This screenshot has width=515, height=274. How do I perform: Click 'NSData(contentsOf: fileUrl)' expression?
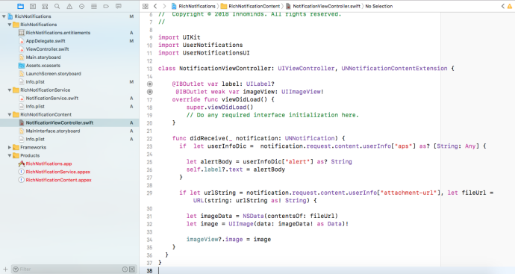pos(290,217)
